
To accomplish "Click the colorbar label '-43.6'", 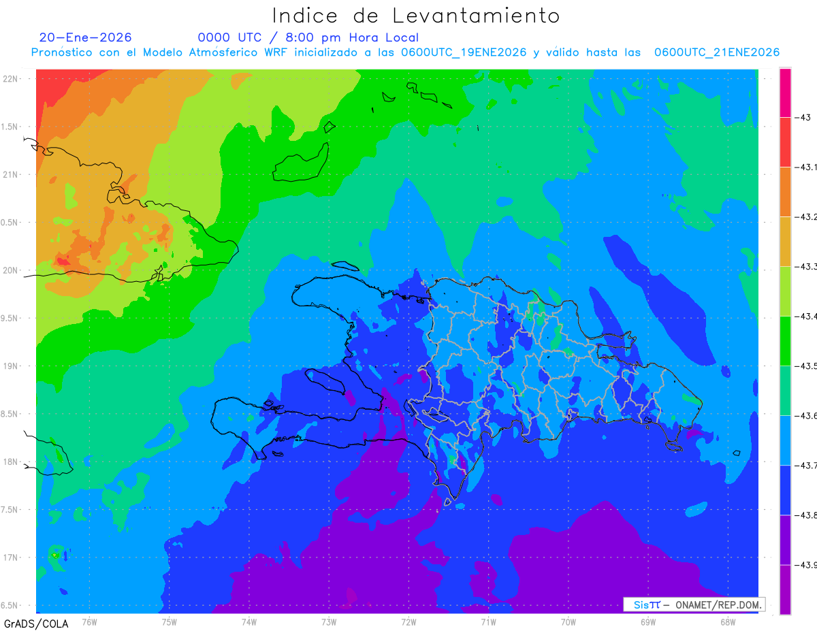I will 806,416.
